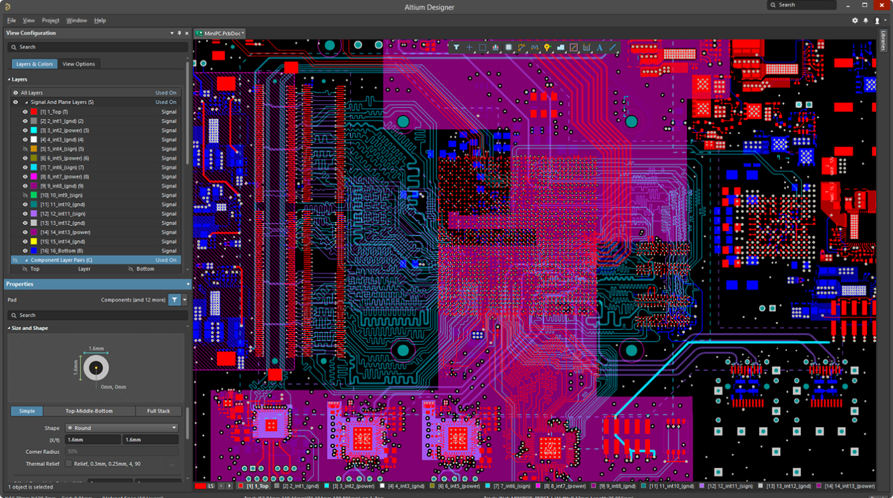Select the tuning length wave tool
The width and height of the screenshot is (893, 498).
pyautogui.click(x=535, y=47)
